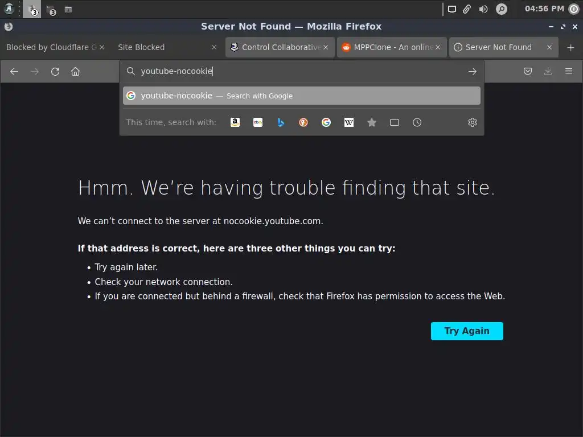583x437 pixels.
Task: Search this time with Wikipedia
Action: coord(349,122)
